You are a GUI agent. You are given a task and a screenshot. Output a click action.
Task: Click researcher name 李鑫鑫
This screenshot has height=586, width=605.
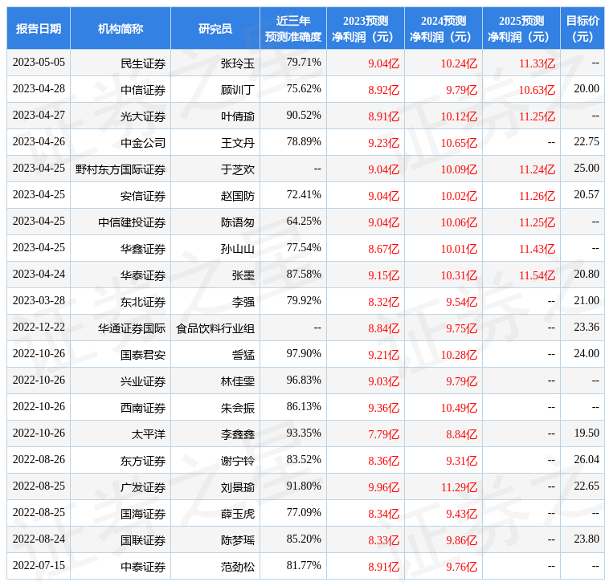[238, 434]
